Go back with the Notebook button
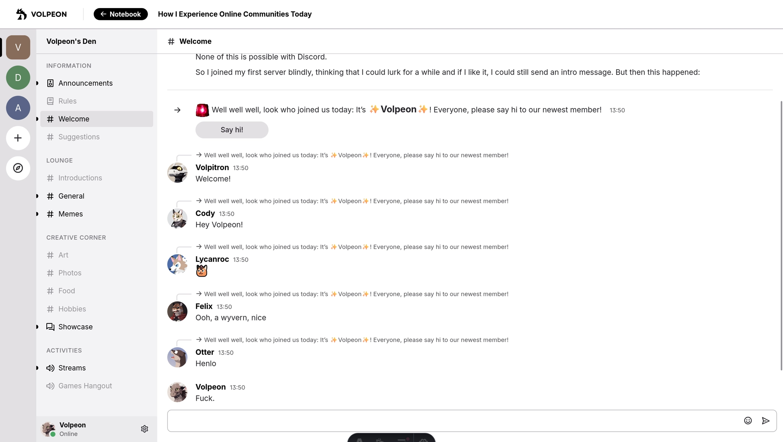Image resolution: width=783 pixels, height=442 pixels. pyautogui.click(x=120, y=14)
